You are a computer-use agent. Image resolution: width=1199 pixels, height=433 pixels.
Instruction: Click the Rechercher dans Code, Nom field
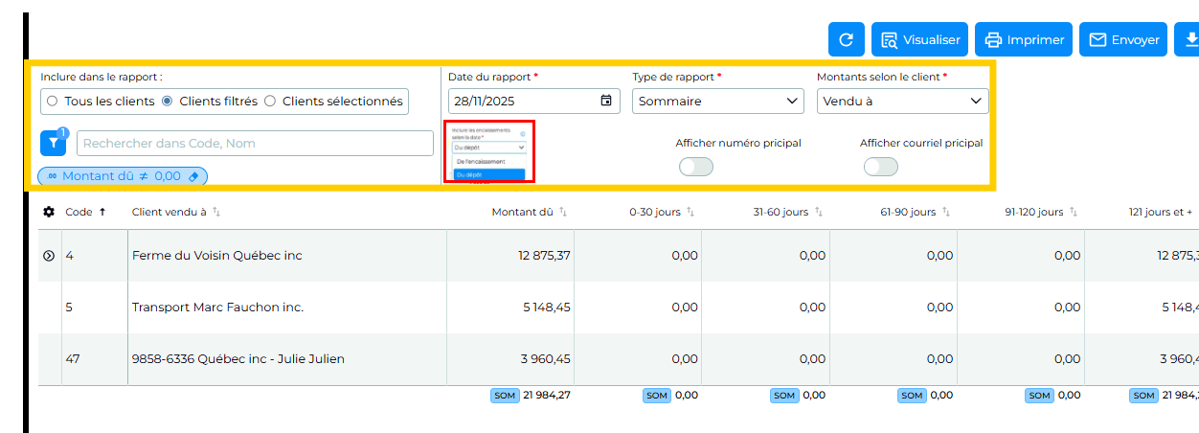click(x=255, y=143)
